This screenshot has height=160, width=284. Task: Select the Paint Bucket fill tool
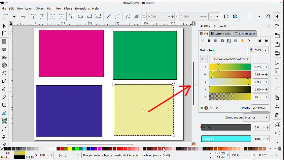click(4, 137)
